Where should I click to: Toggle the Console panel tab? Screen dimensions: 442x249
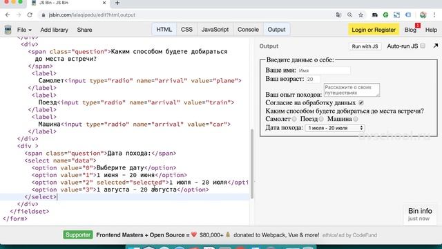pos(248,29)
